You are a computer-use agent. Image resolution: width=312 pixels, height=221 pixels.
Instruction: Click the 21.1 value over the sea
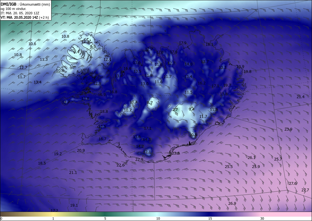click(73, 173)
